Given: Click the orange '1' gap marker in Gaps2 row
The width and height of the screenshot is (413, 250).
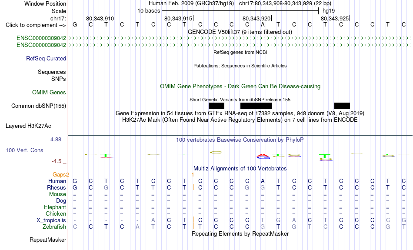Looking at the screenshot, I should point(193,174).
